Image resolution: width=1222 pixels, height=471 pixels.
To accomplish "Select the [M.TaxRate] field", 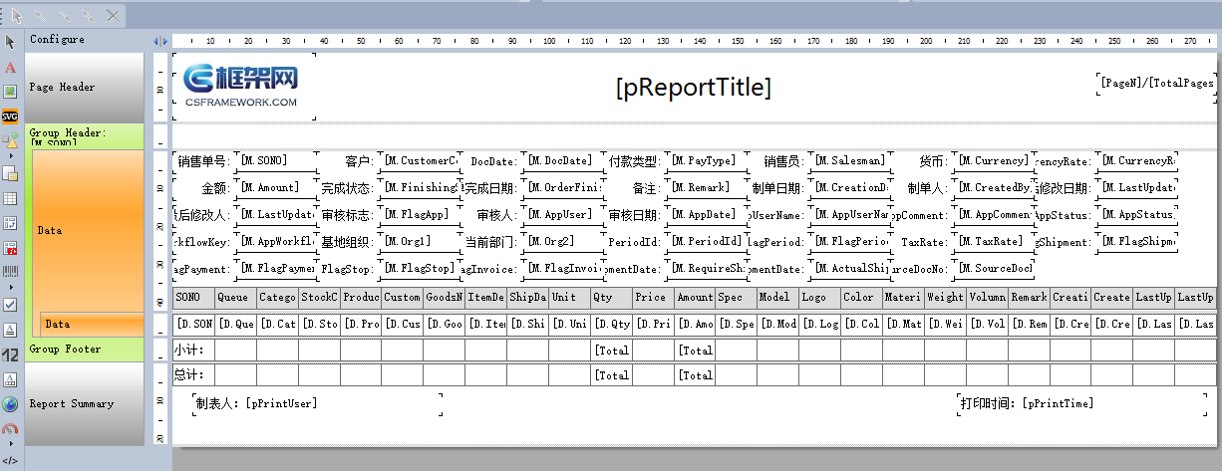I will coord(994,241).
